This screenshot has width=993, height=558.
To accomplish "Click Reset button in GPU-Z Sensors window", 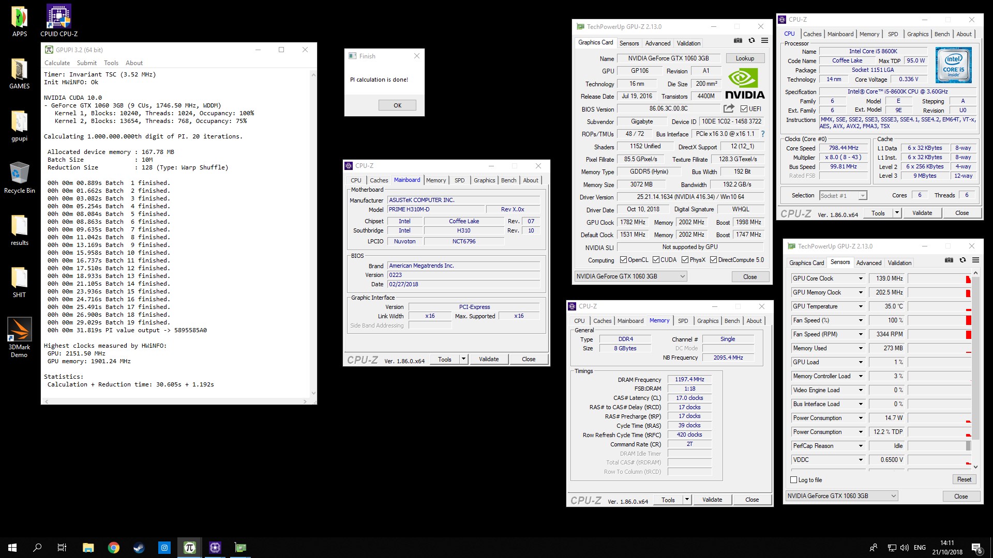I will click(x=964, y=479).
